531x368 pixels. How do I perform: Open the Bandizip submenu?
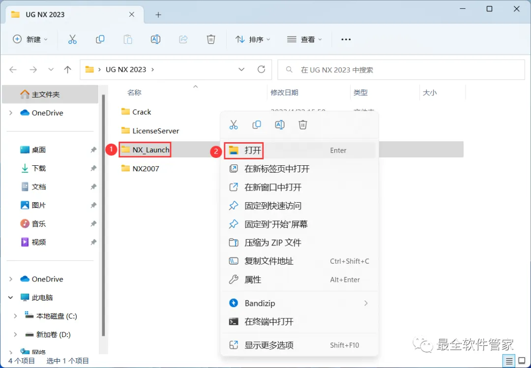299,303
